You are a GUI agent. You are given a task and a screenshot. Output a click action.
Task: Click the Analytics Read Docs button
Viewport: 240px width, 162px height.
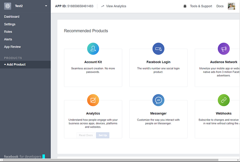(x=86, y=135)
